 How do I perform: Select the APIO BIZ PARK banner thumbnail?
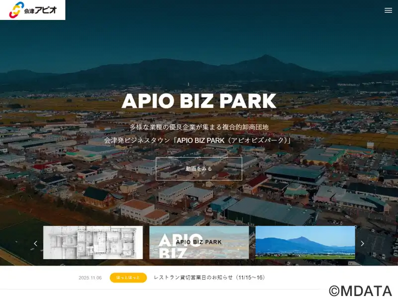click(x=199, y=243)
